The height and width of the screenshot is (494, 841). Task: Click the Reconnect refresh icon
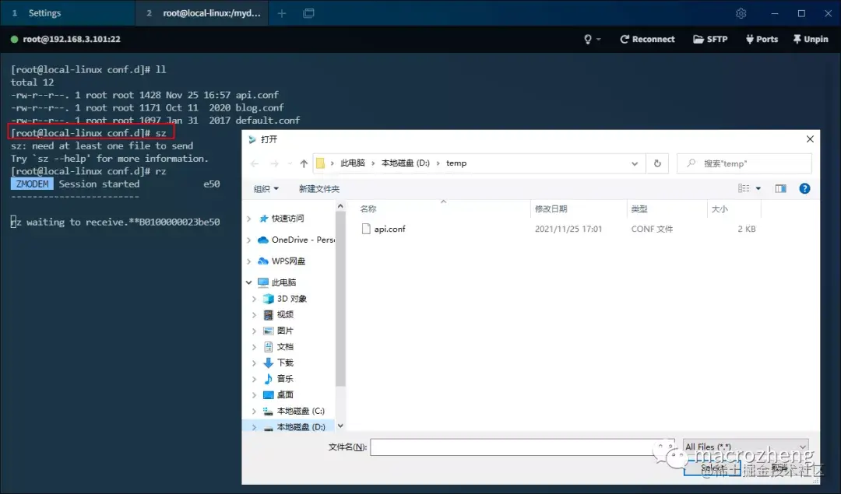pos(625,39)
